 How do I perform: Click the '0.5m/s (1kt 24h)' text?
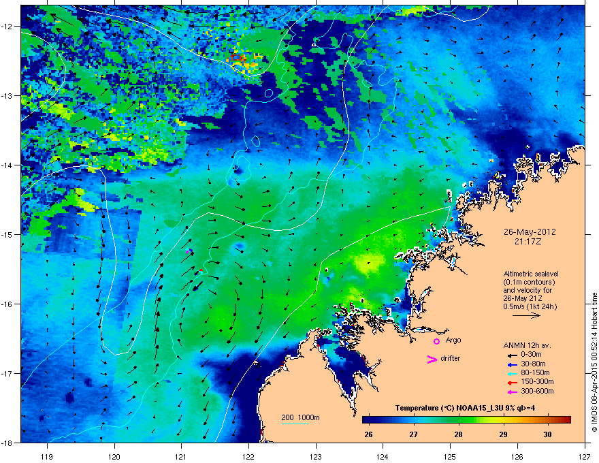click(530, 306)
